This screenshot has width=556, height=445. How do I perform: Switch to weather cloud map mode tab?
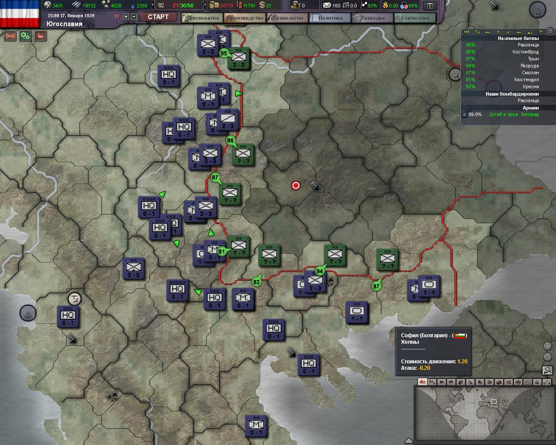[451, 382]
